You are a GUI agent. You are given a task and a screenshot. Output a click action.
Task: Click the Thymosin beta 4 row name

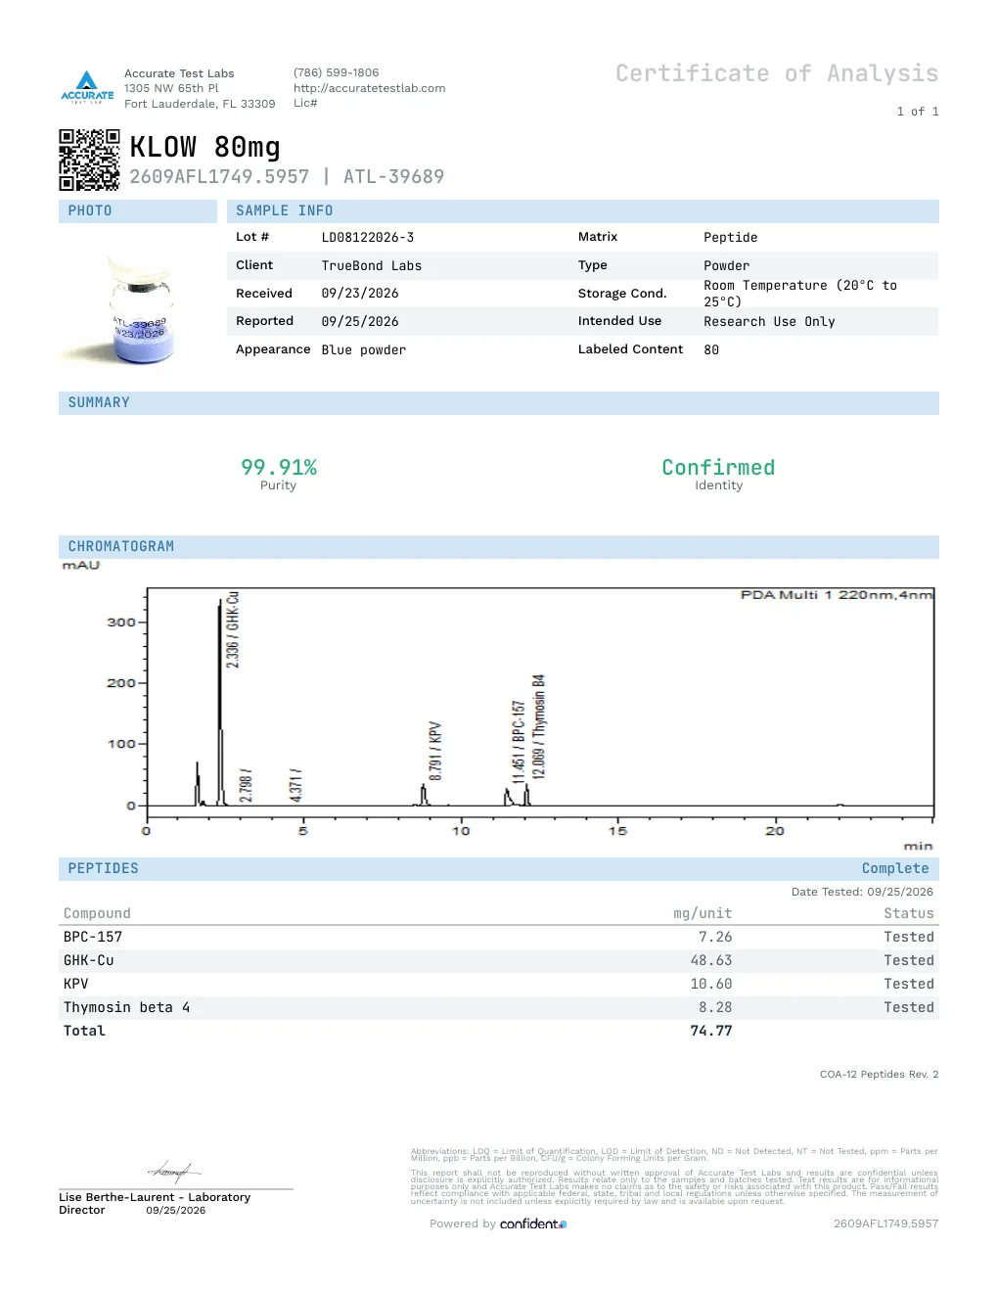pos(127,1007)
